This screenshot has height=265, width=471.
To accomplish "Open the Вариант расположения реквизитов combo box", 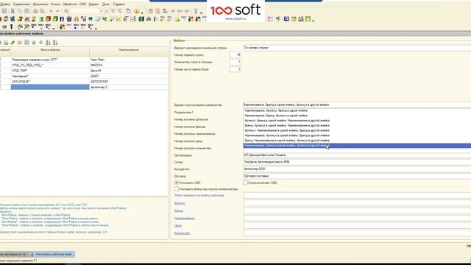I will tap(357, 105).
